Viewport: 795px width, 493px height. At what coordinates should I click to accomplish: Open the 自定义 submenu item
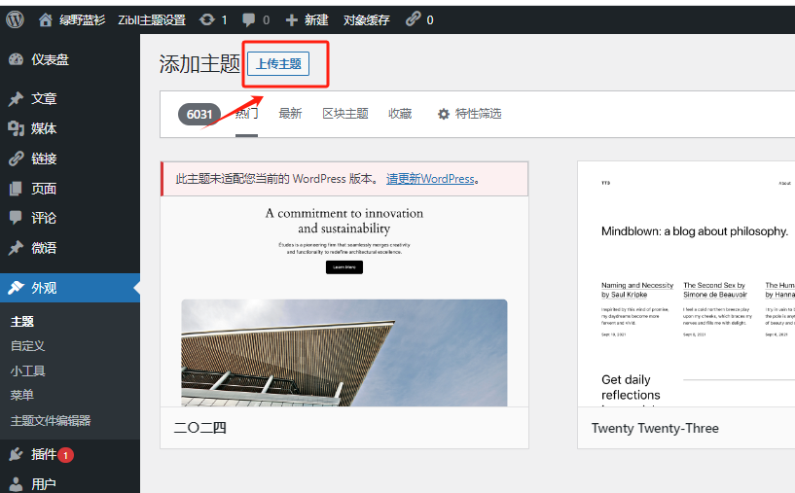[x=28, y=345]
